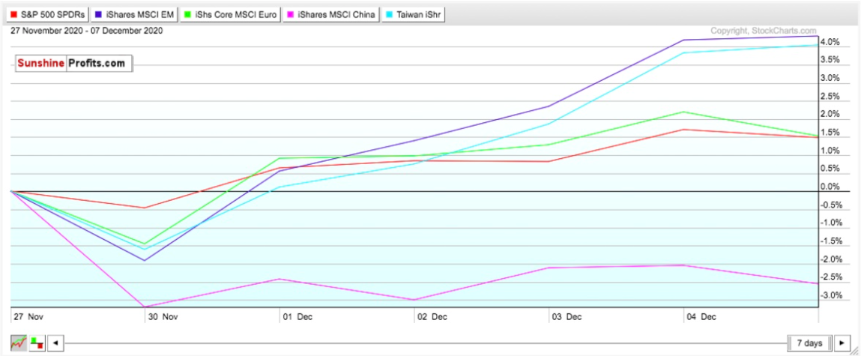Screen dimensions: 861x356
Task: Click the '03 Dec' date label
Action: pos(565,317)
